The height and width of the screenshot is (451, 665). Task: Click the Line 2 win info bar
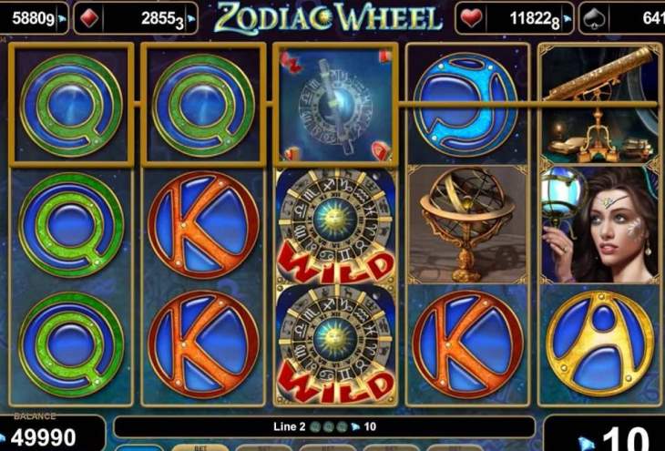pyautogui.click(x=324, y=426)
